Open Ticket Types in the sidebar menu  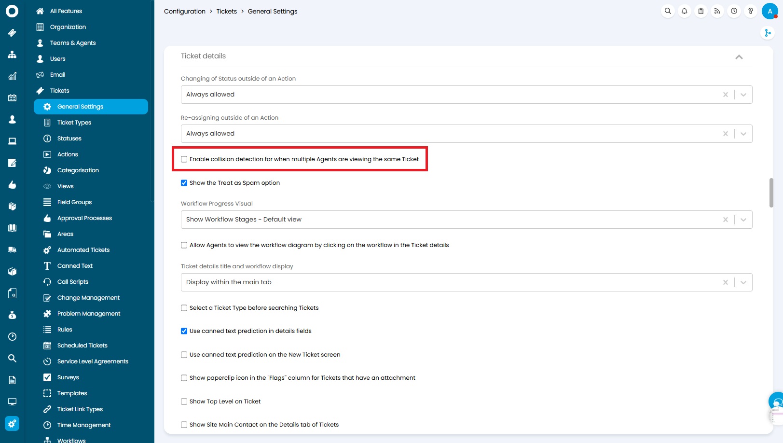[74, 123]
